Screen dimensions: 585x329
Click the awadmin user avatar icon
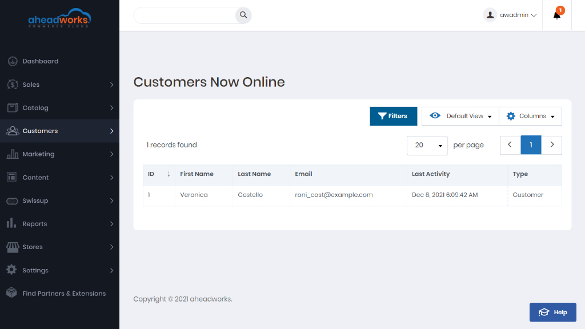490,15
